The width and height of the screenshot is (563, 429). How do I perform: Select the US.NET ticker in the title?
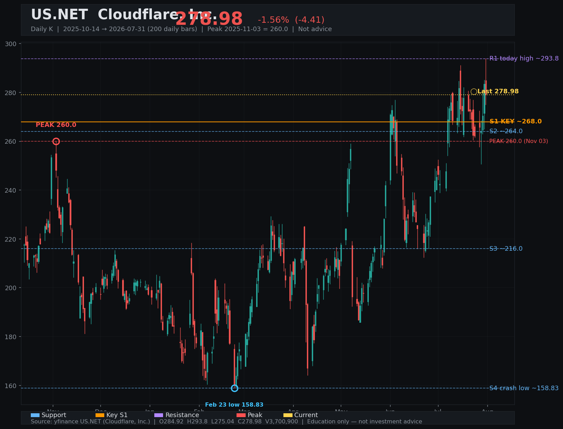59,15
